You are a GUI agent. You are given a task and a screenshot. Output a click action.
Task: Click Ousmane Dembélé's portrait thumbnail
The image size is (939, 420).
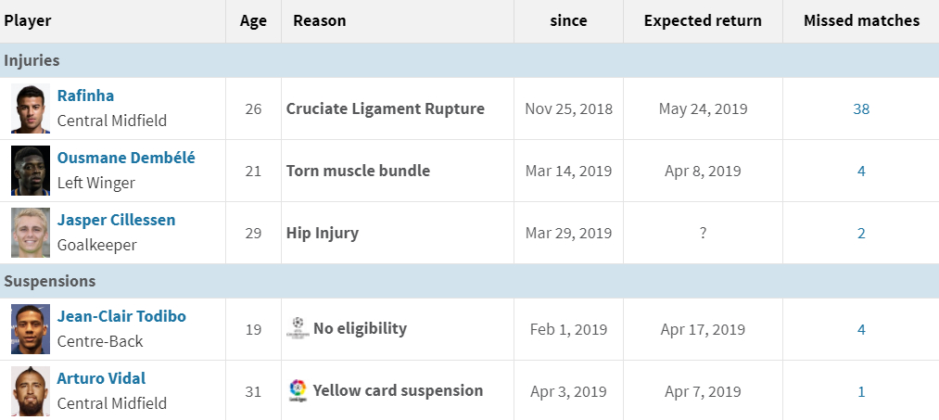[31, 171]
